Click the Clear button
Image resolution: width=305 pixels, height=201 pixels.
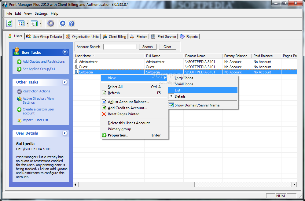[x=167, y=47]
